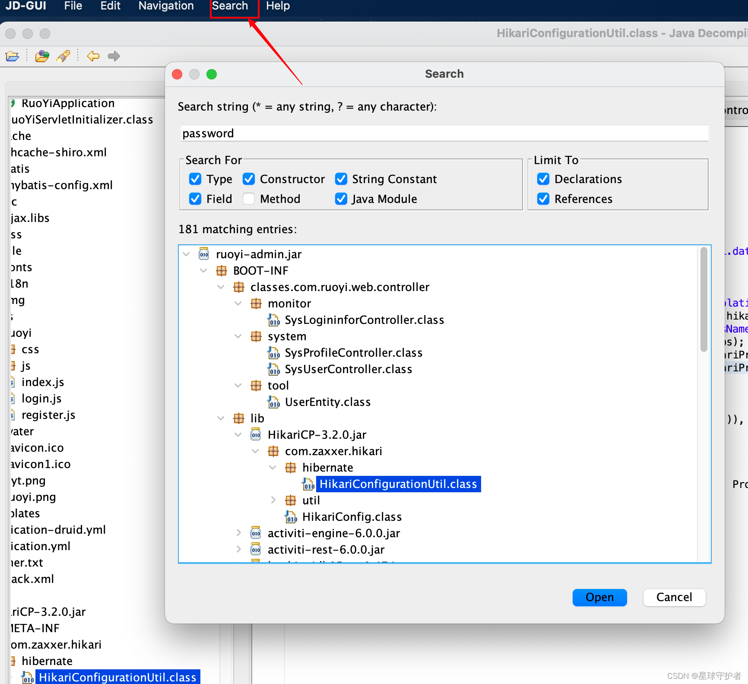This screenshot has height=684, width=748.
Task: Click the SysLogininforController.class file icon
Action: [x=273, y=320]
